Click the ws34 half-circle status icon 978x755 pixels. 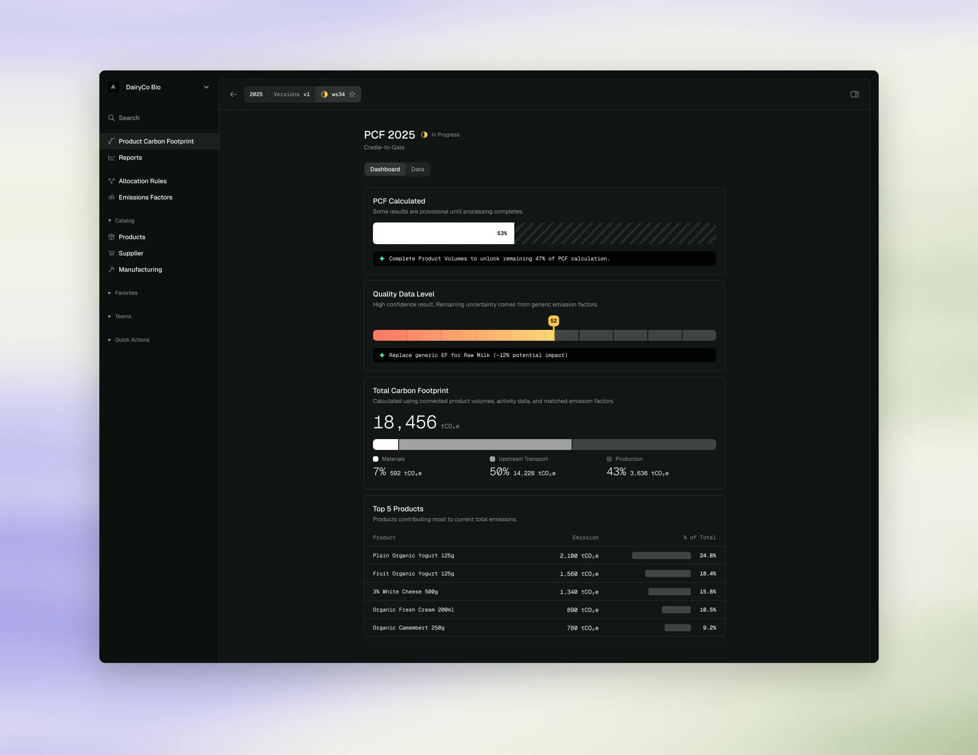tap(324, 94)
